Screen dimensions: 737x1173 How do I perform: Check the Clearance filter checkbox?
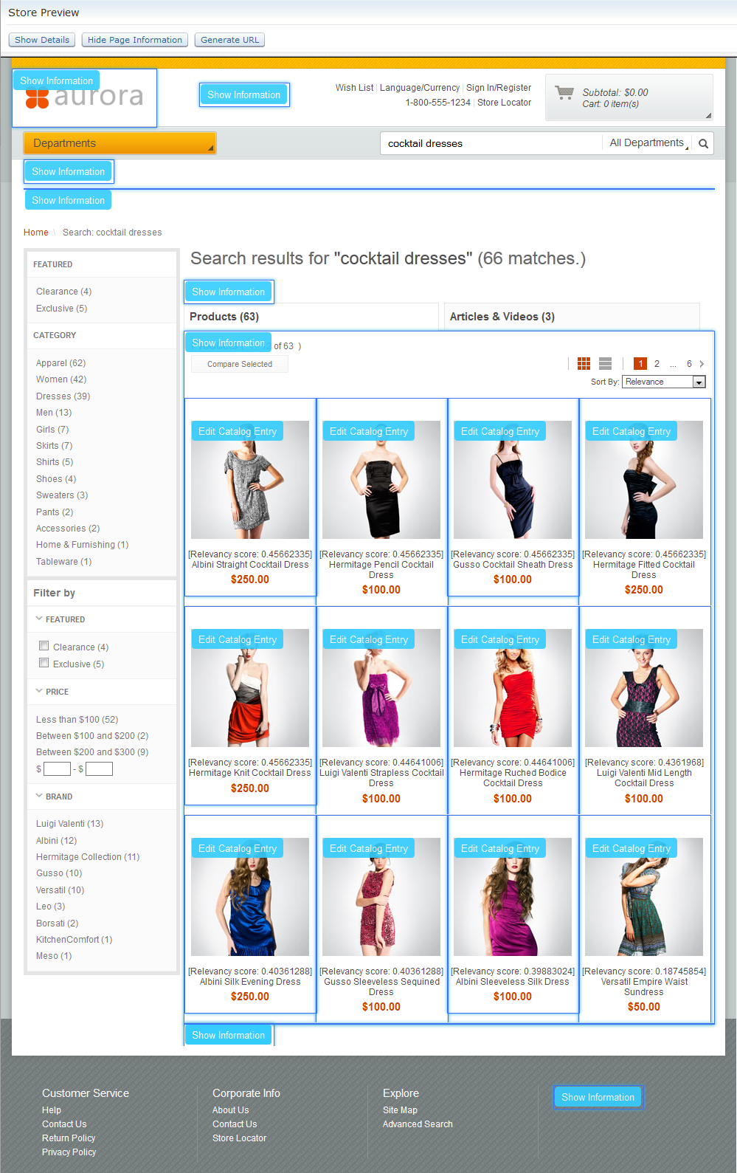click(44, 647)
